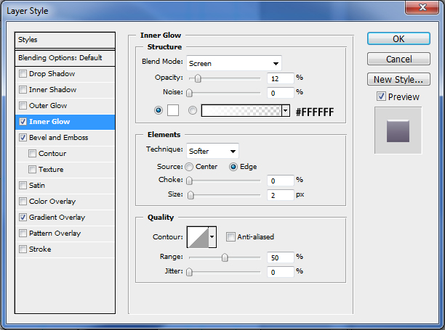Open the Bevel and Emboss settings label
This screenshot has width=445, height=330.
pyautogui.click(x=58, y=138)
